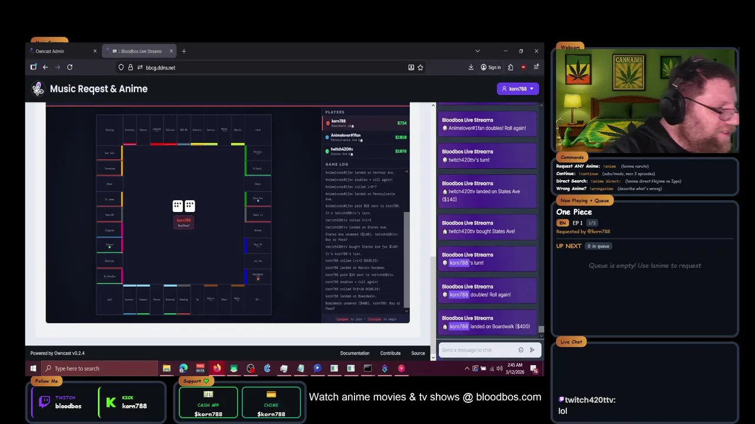Click the "twitch420ttv's turn!" chat message
This screenshot has height=424, width=755.
click(487, 155)
